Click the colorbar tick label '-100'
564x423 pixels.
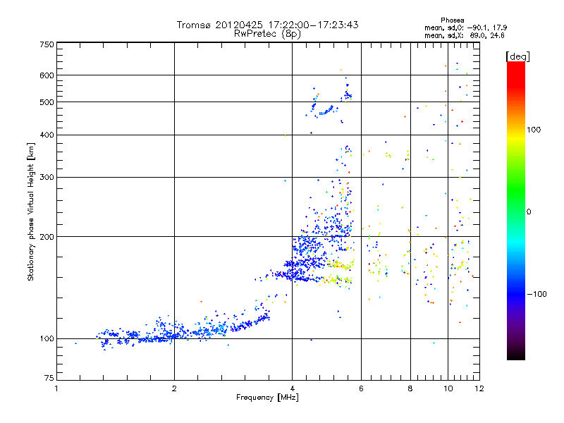point(537,294)
